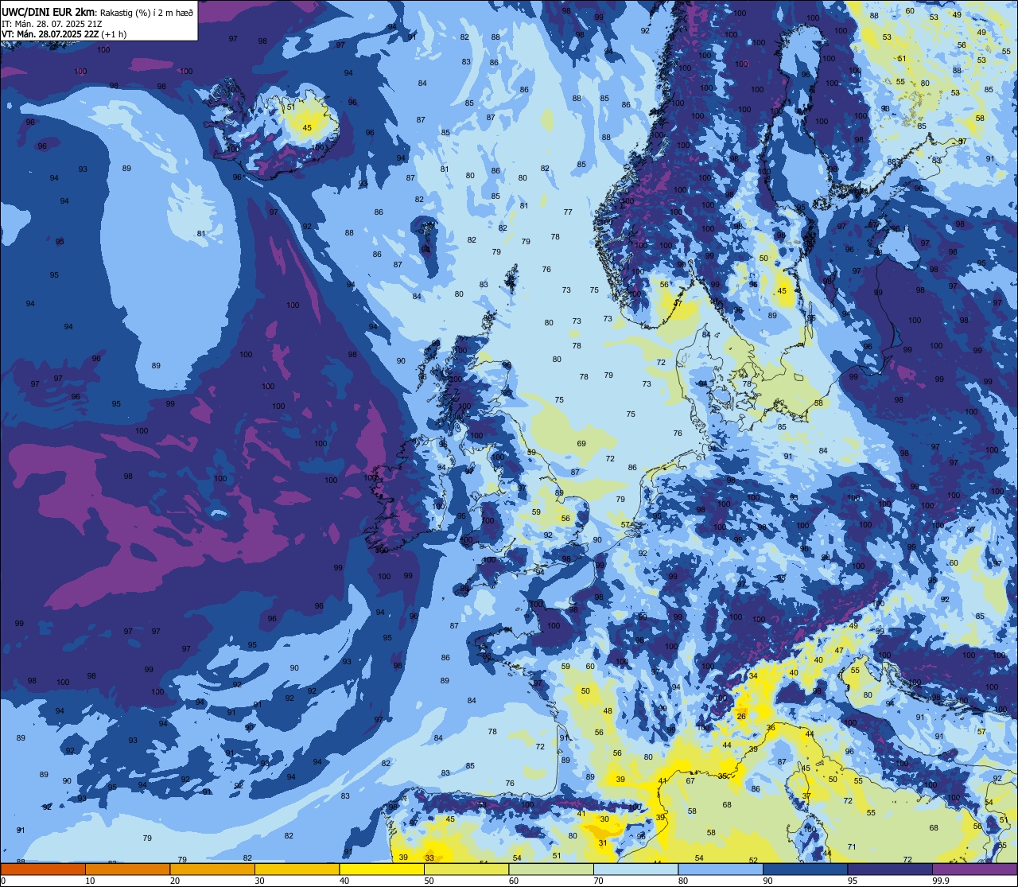
Task: Click the purple legend swatch above 99.9
Action: coord(974,869)
